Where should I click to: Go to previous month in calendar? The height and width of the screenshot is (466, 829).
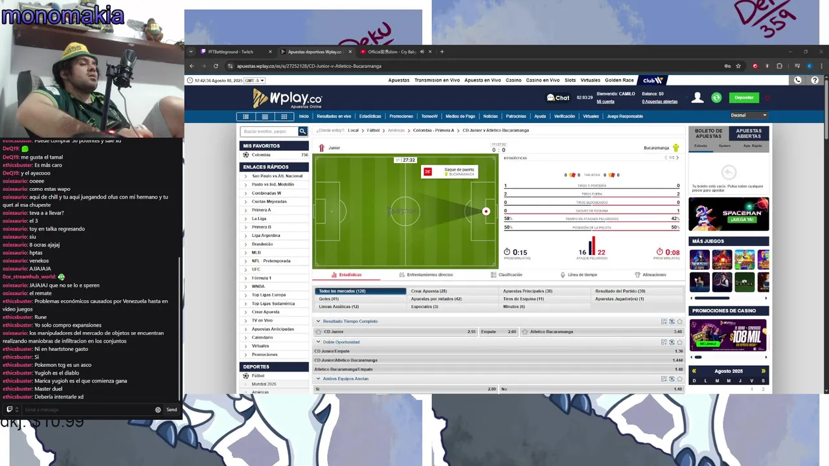(x=694, y=371)
